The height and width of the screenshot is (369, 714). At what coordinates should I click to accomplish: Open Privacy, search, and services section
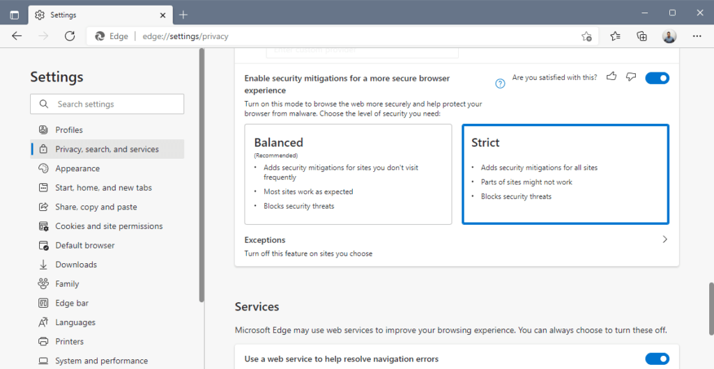107,149
